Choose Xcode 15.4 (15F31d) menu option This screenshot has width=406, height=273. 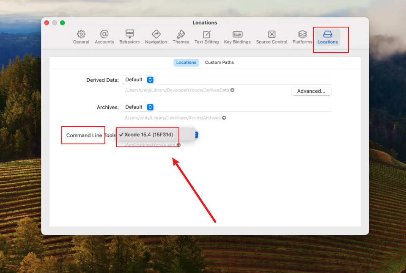156,135
